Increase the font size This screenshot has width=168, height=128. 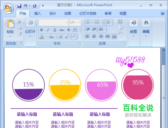coord(61,37)
